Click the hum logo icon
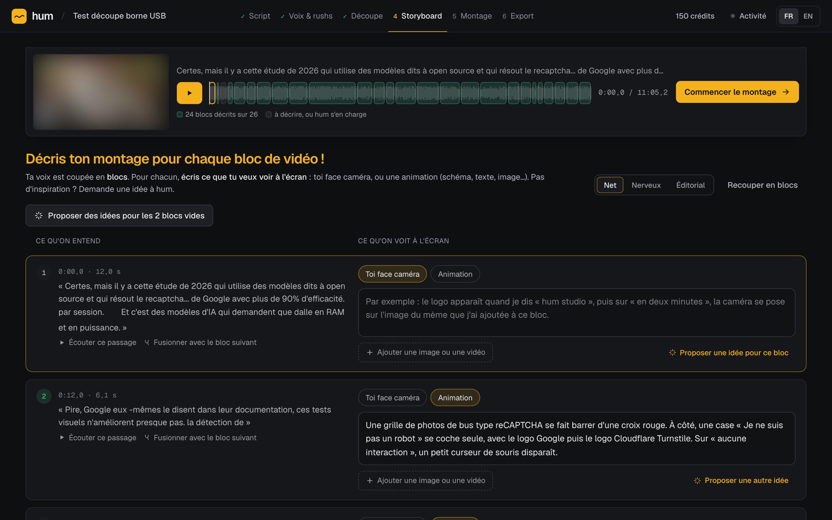832x520 pixels. tap(19, 16)
